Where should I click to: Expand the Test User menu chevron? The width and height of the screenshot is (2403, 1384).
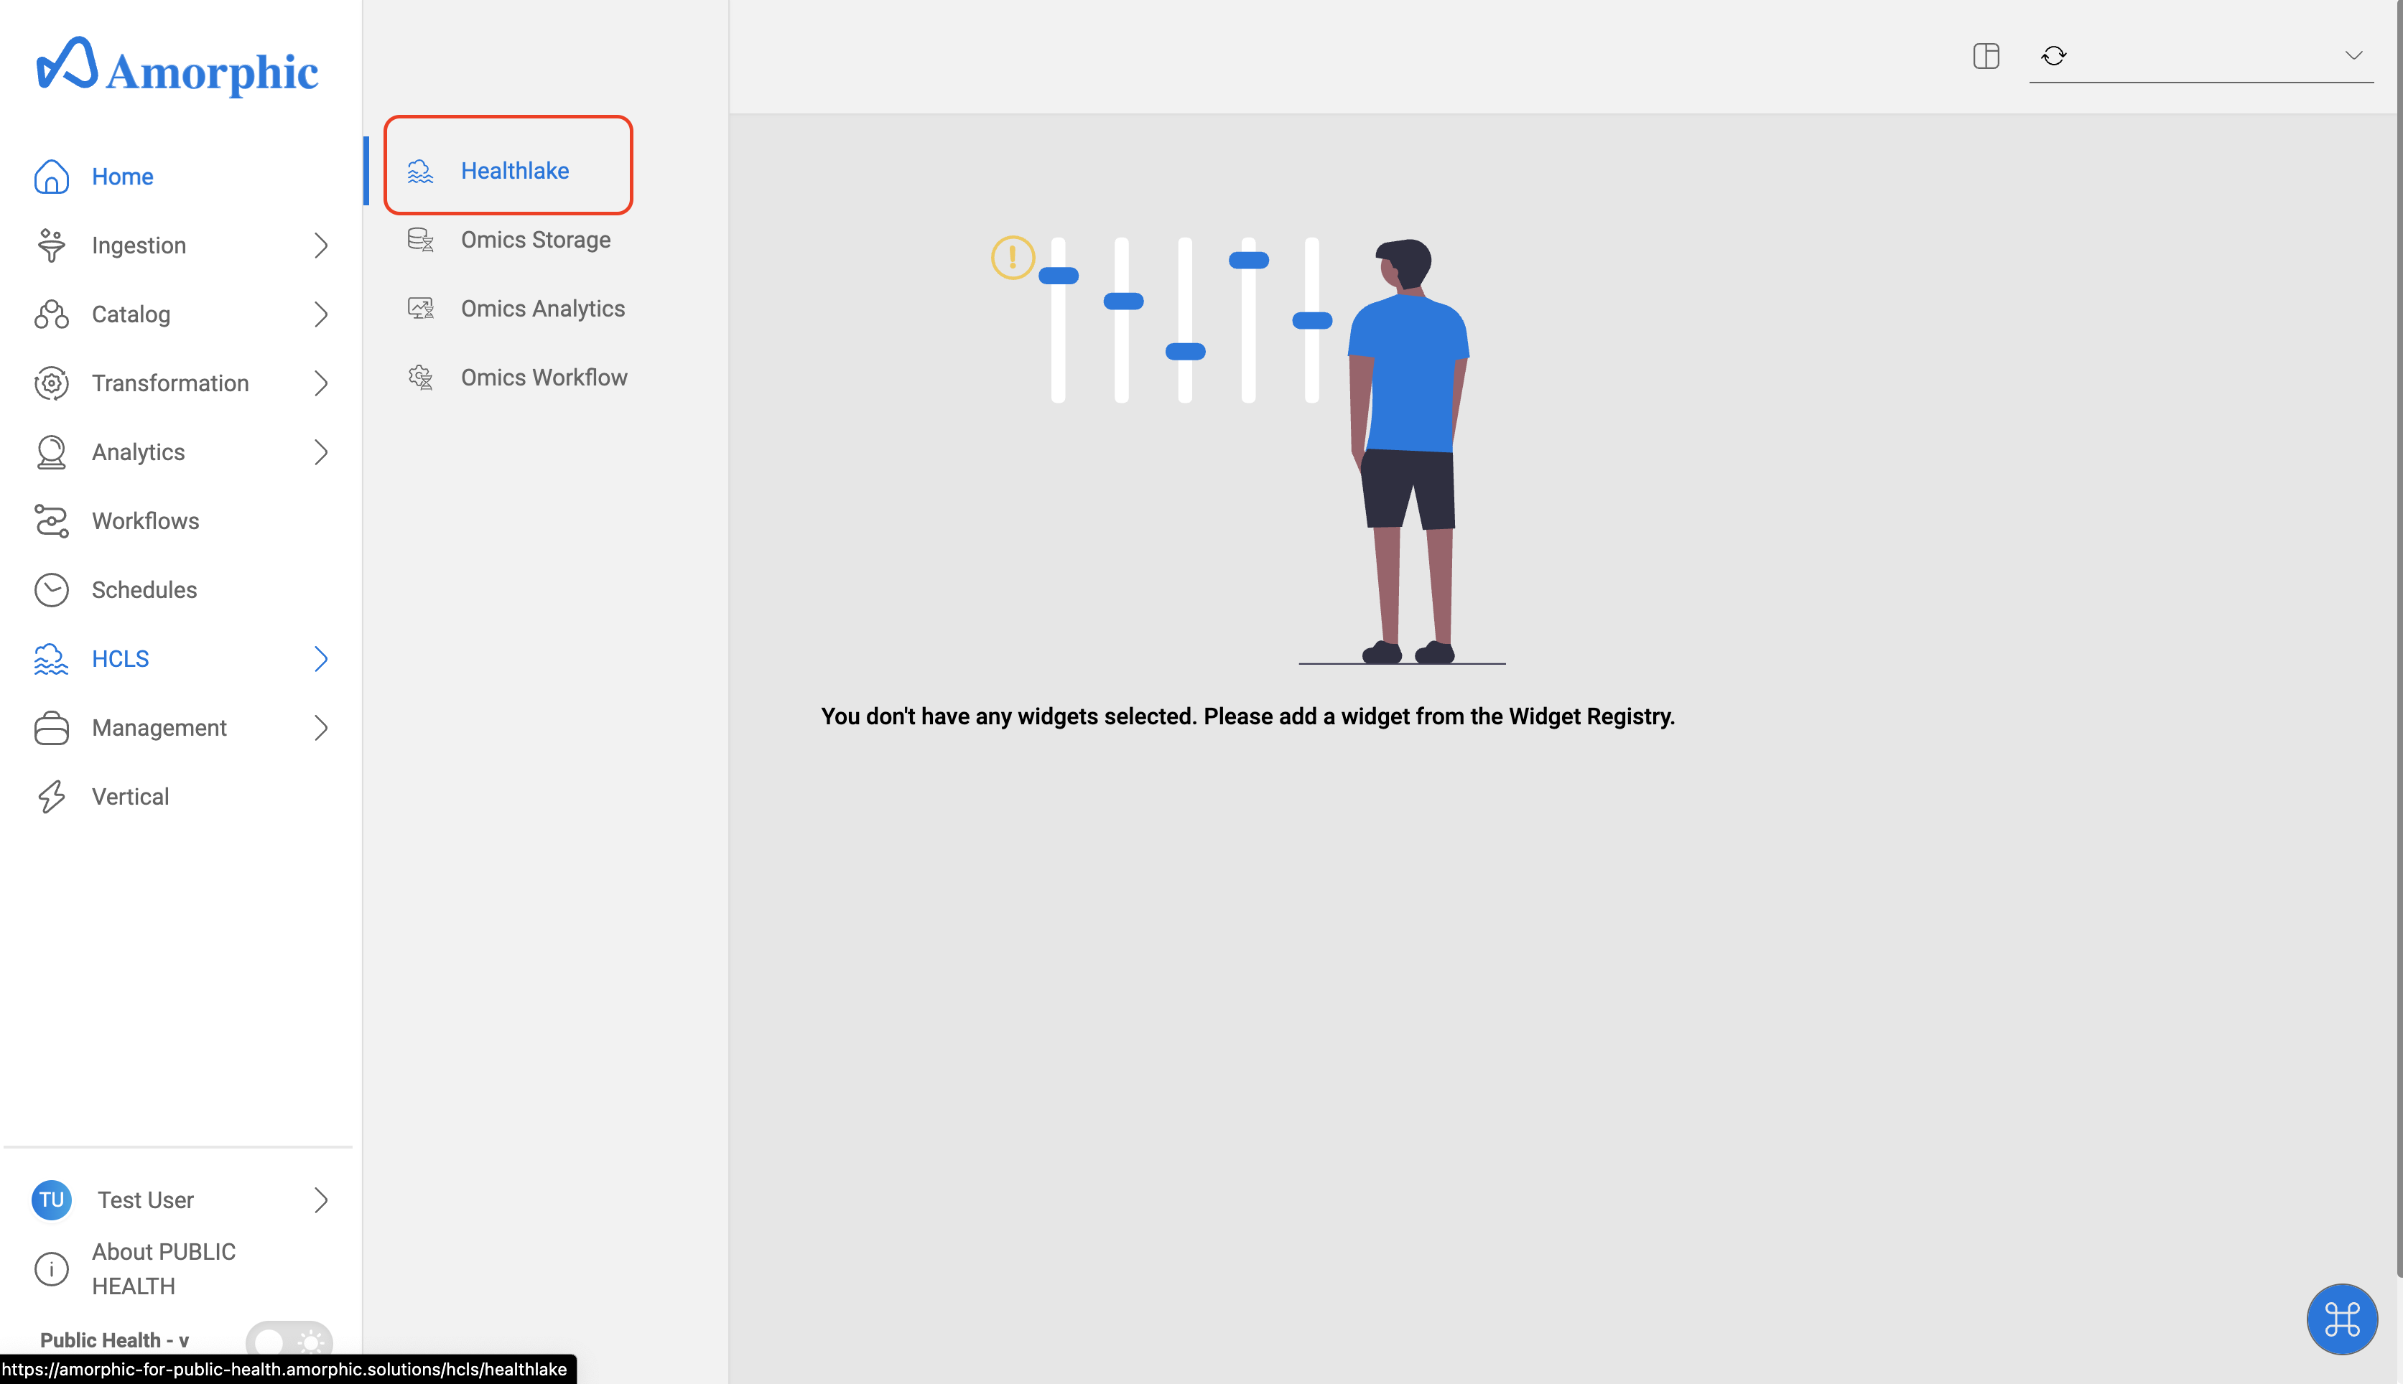(x=320, y=1200)
